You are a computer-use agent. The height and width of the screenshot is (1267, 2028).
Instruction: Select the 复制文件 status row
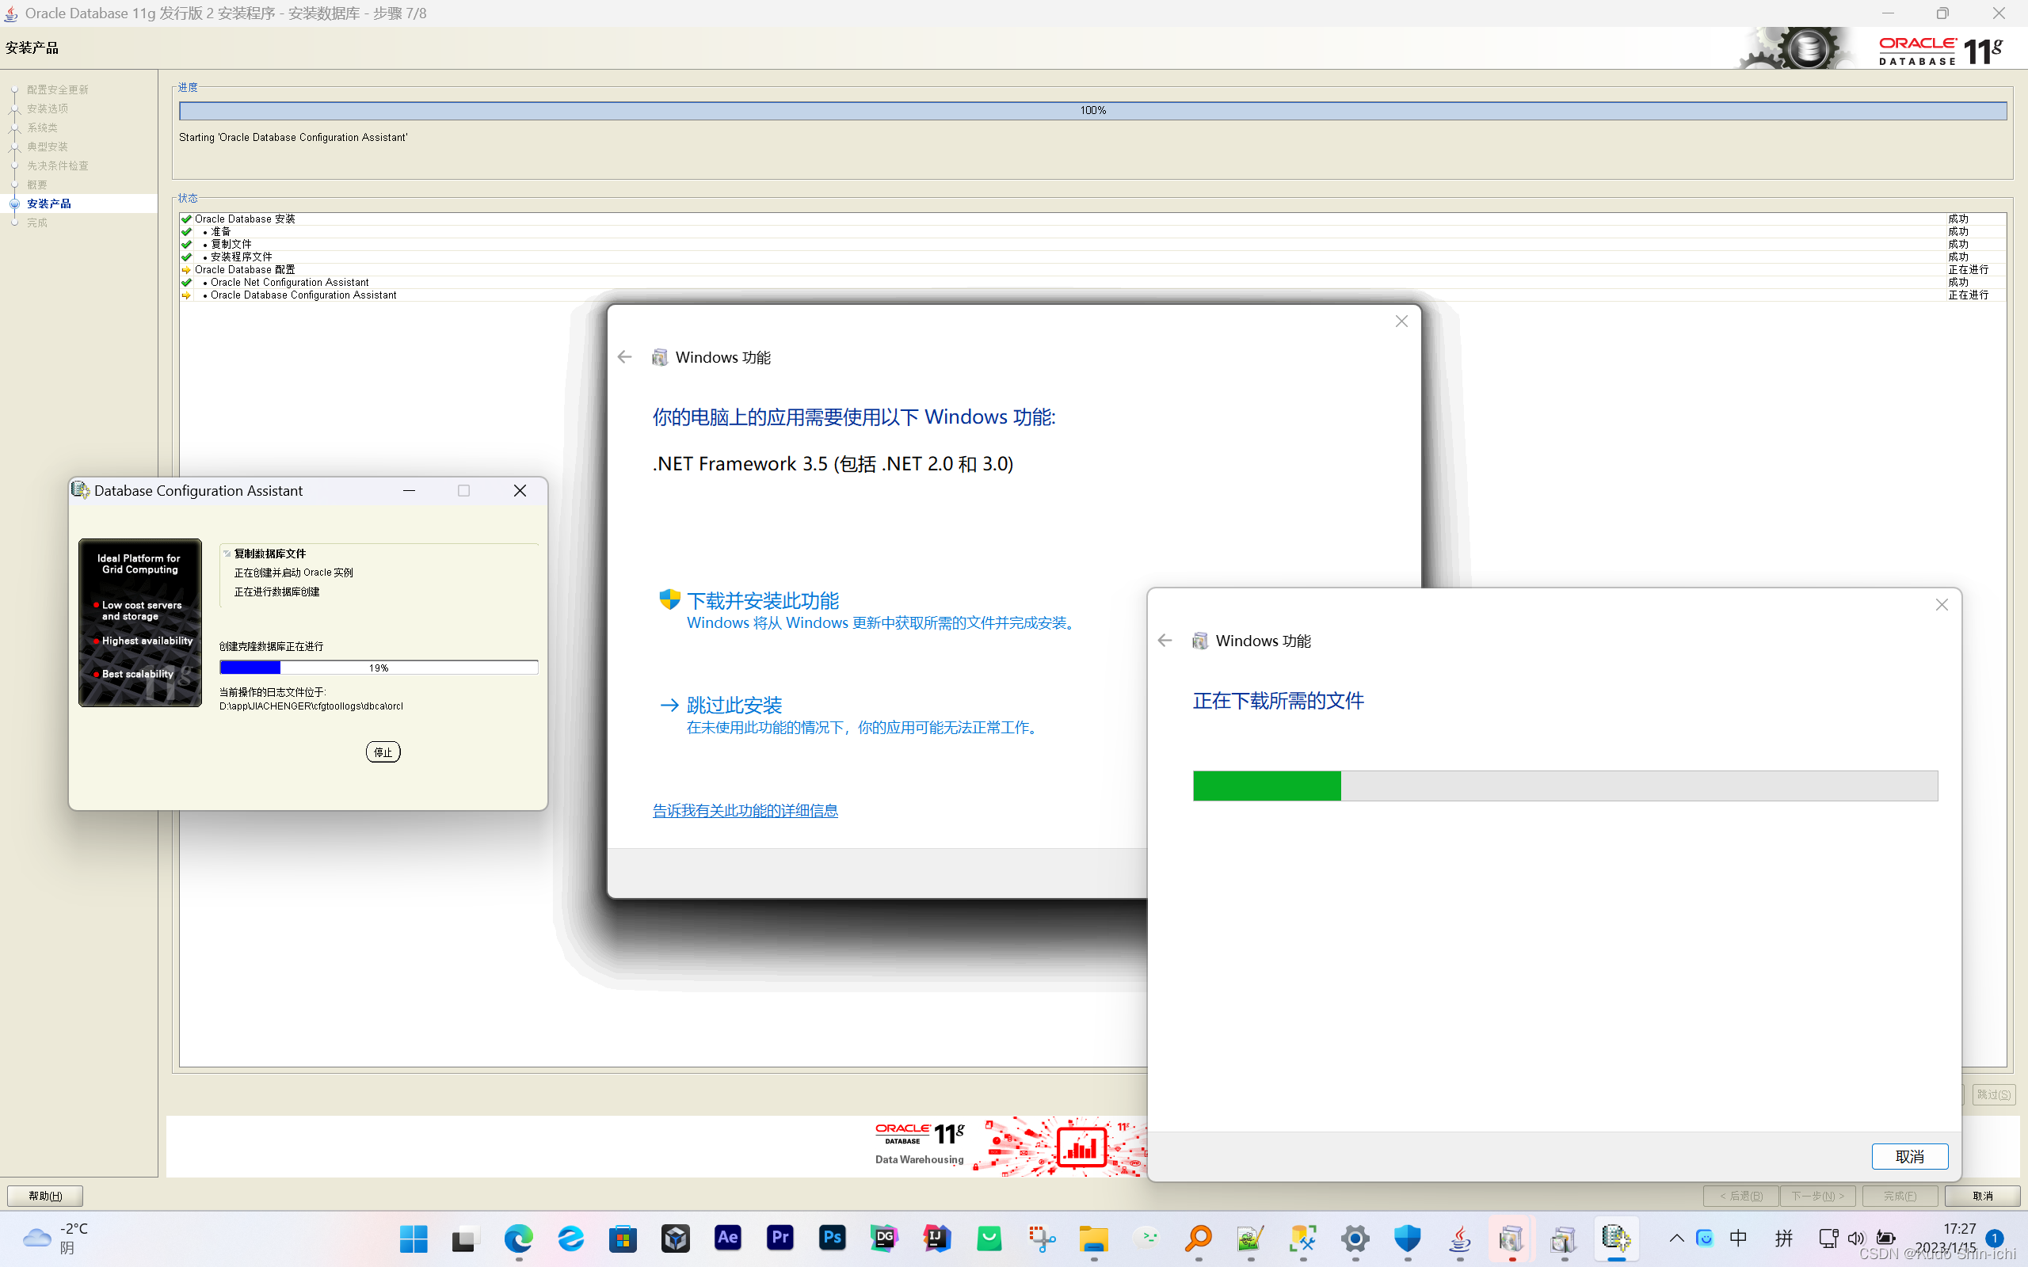click(x=1092, y=244)
